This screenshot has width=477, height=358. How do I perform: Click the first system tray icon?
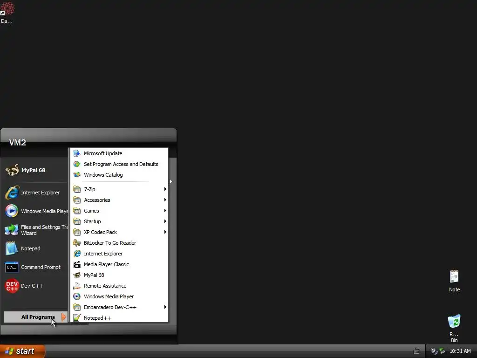(x=434, y=351)
